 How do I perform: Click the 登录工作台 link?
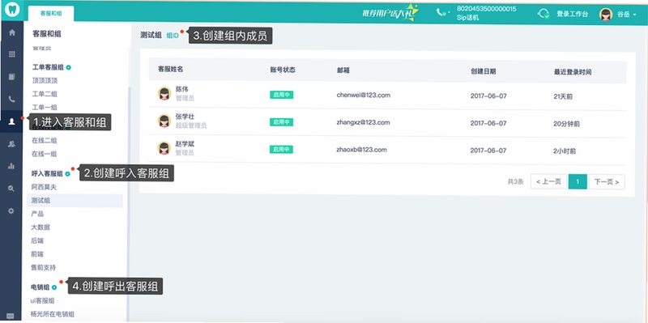coord(572,14)
